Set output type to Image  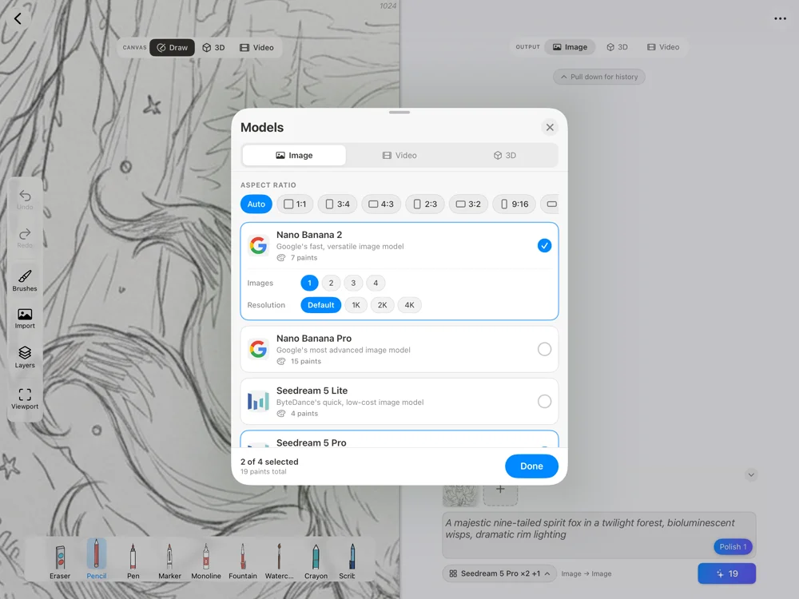pyautogui.click(x=570, y=47)
